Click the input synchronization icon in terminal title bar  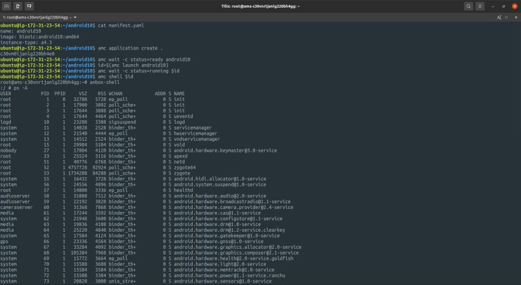tap(499, 17)
